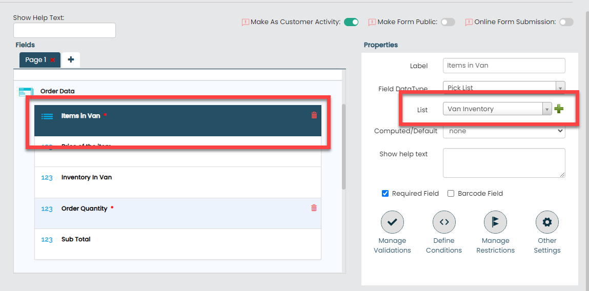Click green plus icon next to List
589x291 pixels.
point(559,109)
